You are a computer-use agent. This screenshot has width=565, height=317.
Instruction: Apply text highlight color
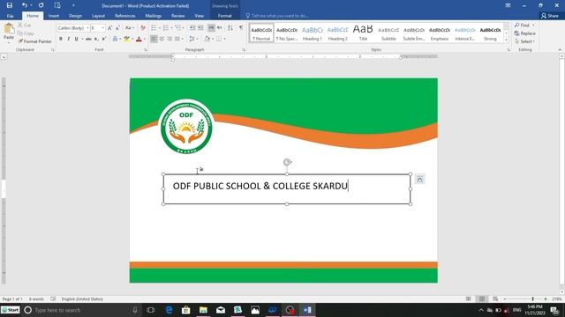(126, 39)
